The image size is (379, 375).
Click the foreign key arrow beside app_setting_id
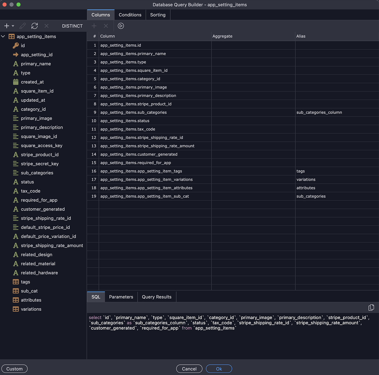click(x=16, y=54)
